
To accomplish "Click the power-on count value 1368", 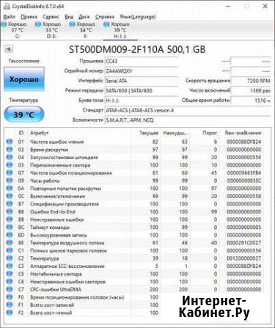I will pos(251,90).
